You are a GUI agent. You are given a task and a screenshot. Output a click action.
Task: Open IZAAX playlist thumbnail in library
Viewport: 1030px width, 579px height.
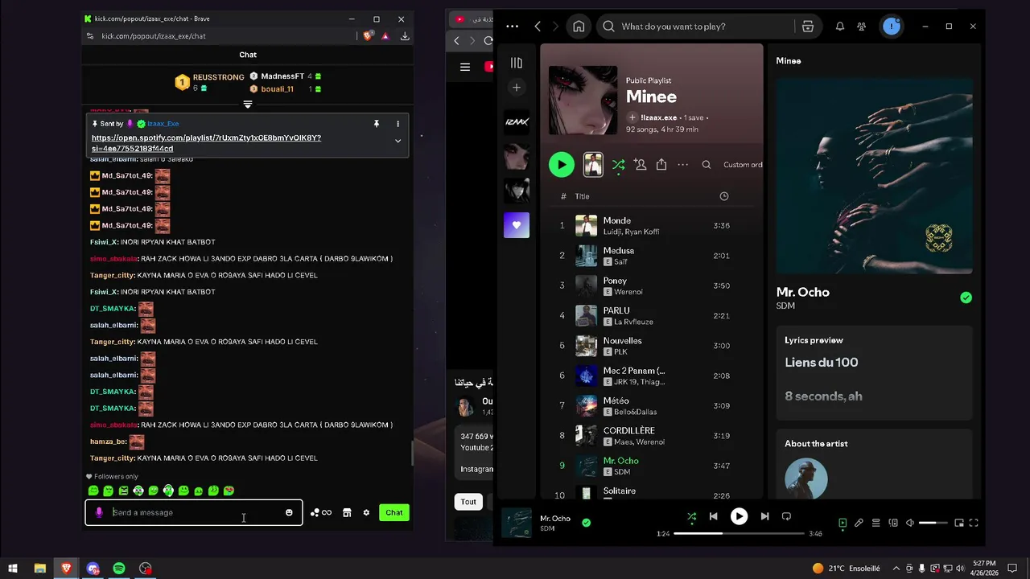pyautogui.click(x=517, y=121)
